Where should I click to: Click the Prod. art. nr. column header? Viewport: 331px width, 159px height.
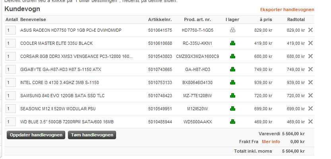[x=197, y=19]
